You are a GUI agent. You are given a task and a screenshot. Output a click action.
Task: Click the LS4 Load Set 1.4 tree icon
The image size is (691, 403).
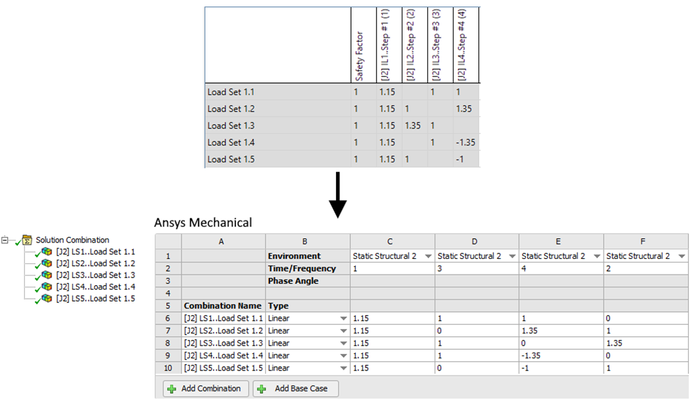47,287
